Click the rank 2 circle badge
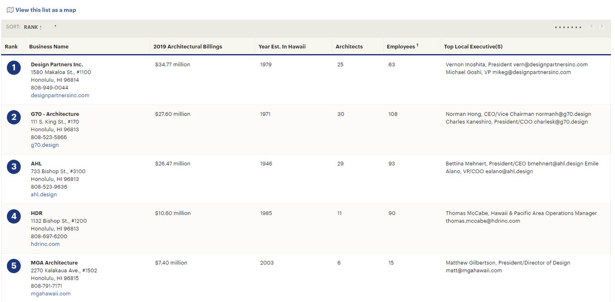The image size is (615, 302). click(x=14, y=117)
